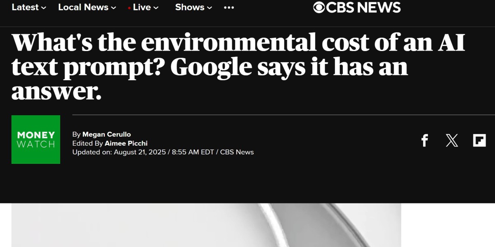Click the Shows navigation label
Viewport: 495px width, 247px height.
[x=190, y=7]
